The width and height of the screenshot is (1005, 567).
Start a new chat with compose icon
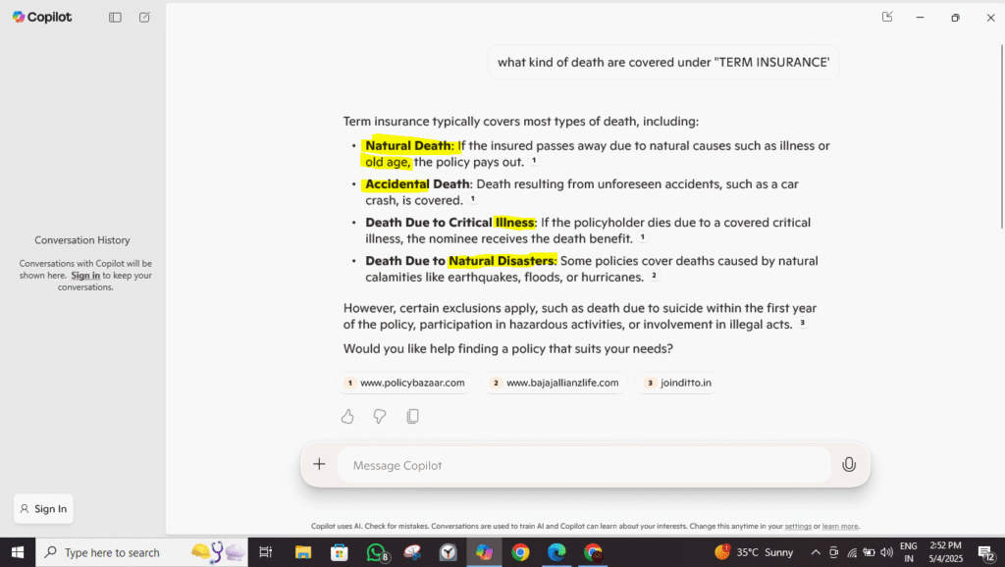click(x=145, y=18)
